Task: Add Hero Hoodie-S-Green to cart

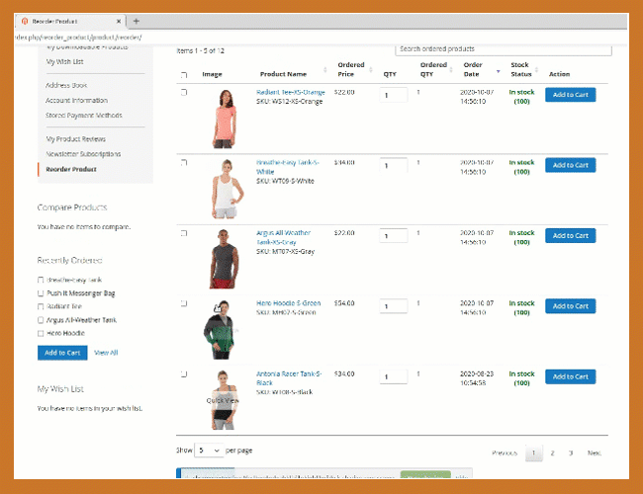Action: pyautogui.click(x=570, y=306)
